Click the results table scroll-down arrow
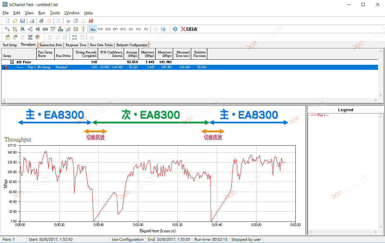 pyautogui.click(x=381, y=95)
